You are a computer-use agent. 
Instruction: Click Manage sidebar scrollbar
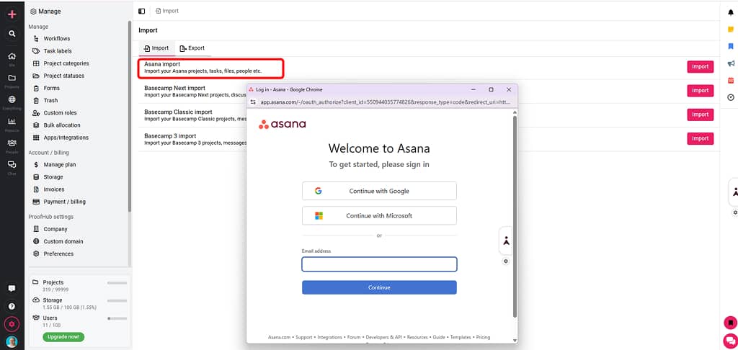click(130, 116)
